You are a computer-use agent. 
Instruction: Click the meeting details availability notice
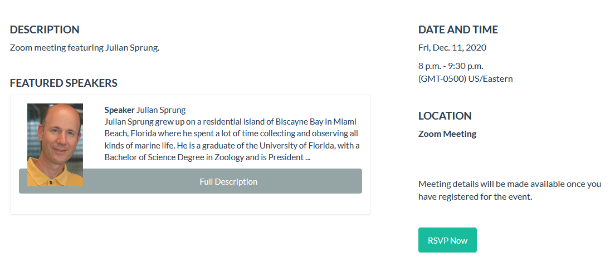(x=509, y=184)
